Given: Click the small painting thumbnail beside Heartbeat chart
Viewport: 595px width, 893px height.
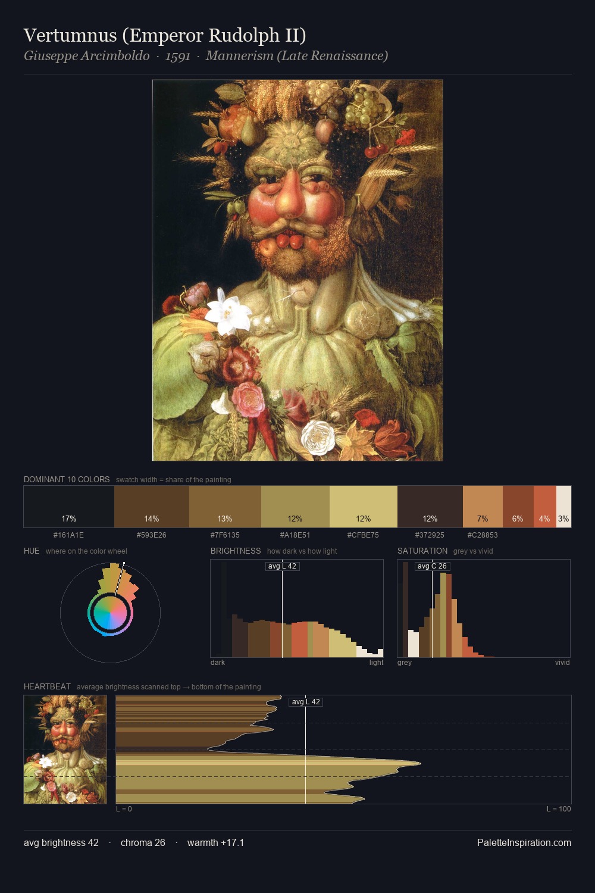Looking at the screenshot, I should coord(65,750).
